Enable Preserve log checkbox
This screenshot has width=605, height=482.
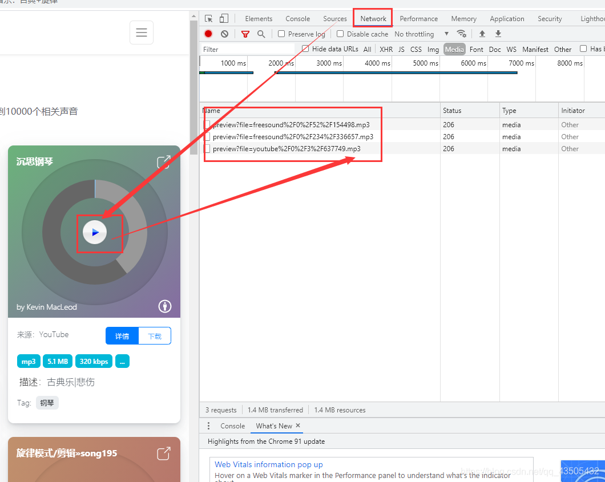click(281, 34)
